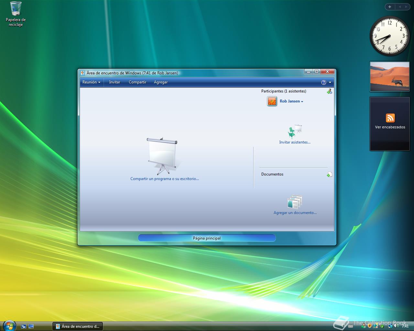This screenshot has width=414, height=331.
Task: Click the security shield tray icon
Action: [x=370, y=326]
